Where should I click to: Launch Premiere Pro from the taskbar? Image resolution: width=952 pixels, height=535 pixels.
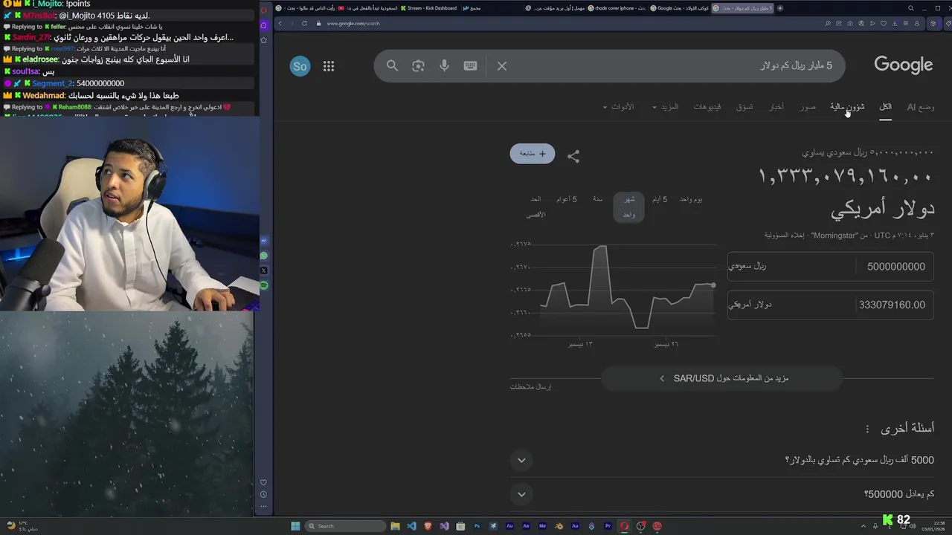coord(608,526)
